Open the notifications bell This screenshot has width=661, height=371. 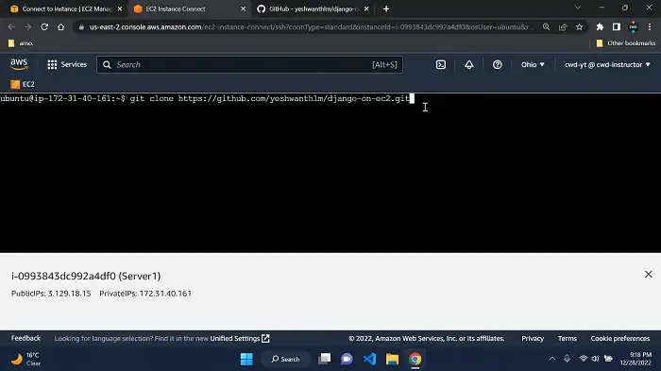[468, 64]
